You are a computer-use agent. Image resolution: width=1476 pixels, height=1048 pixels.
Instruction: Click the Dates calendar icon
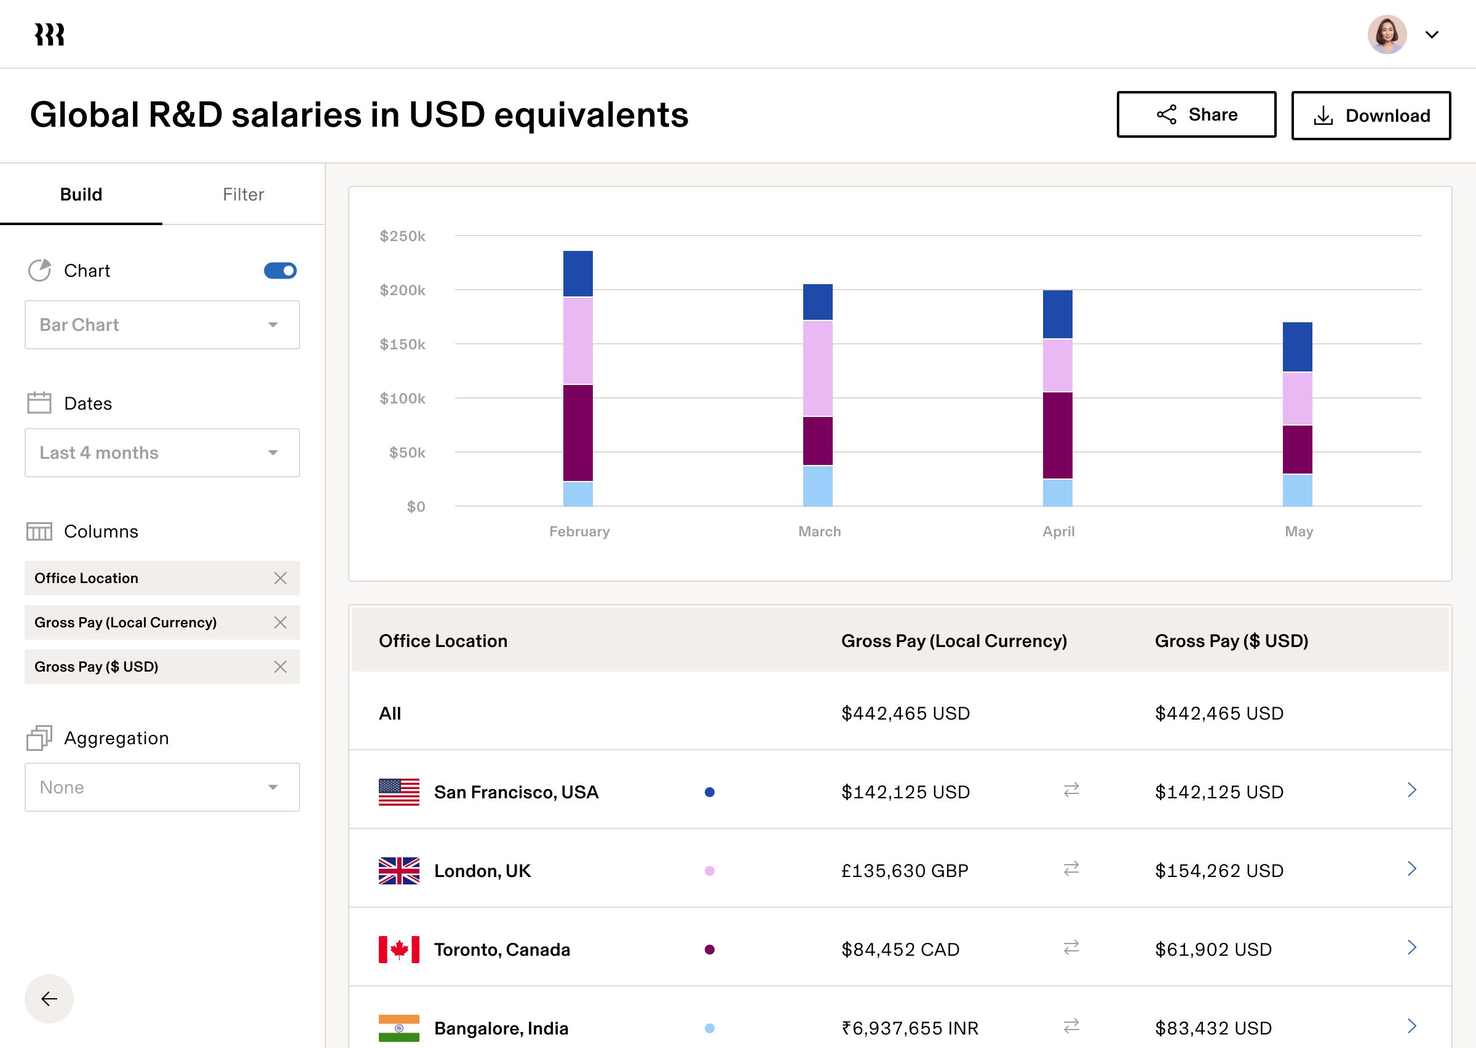click(39, 402)
